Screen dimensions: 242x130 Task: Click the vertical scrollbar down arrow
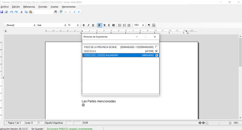coord(240,118)
